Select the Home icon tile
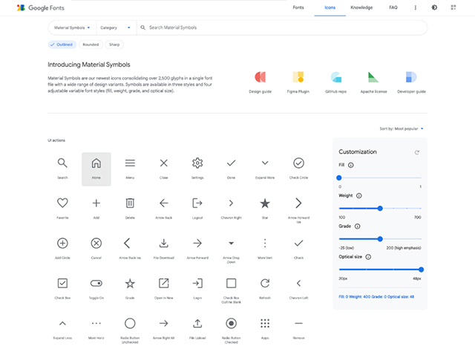The width and height of the screenshot is (475, 349). coord(96,169)
